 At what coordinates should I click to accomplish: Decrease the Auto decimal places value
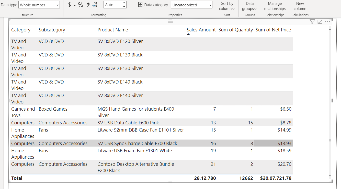tap(124, 6)
